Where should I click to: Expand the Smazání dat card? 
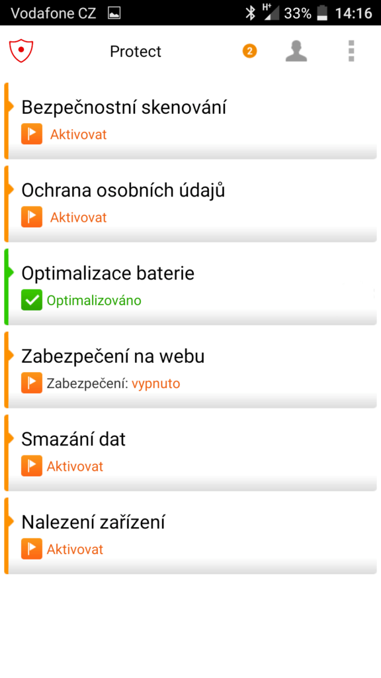coord(190,453)
